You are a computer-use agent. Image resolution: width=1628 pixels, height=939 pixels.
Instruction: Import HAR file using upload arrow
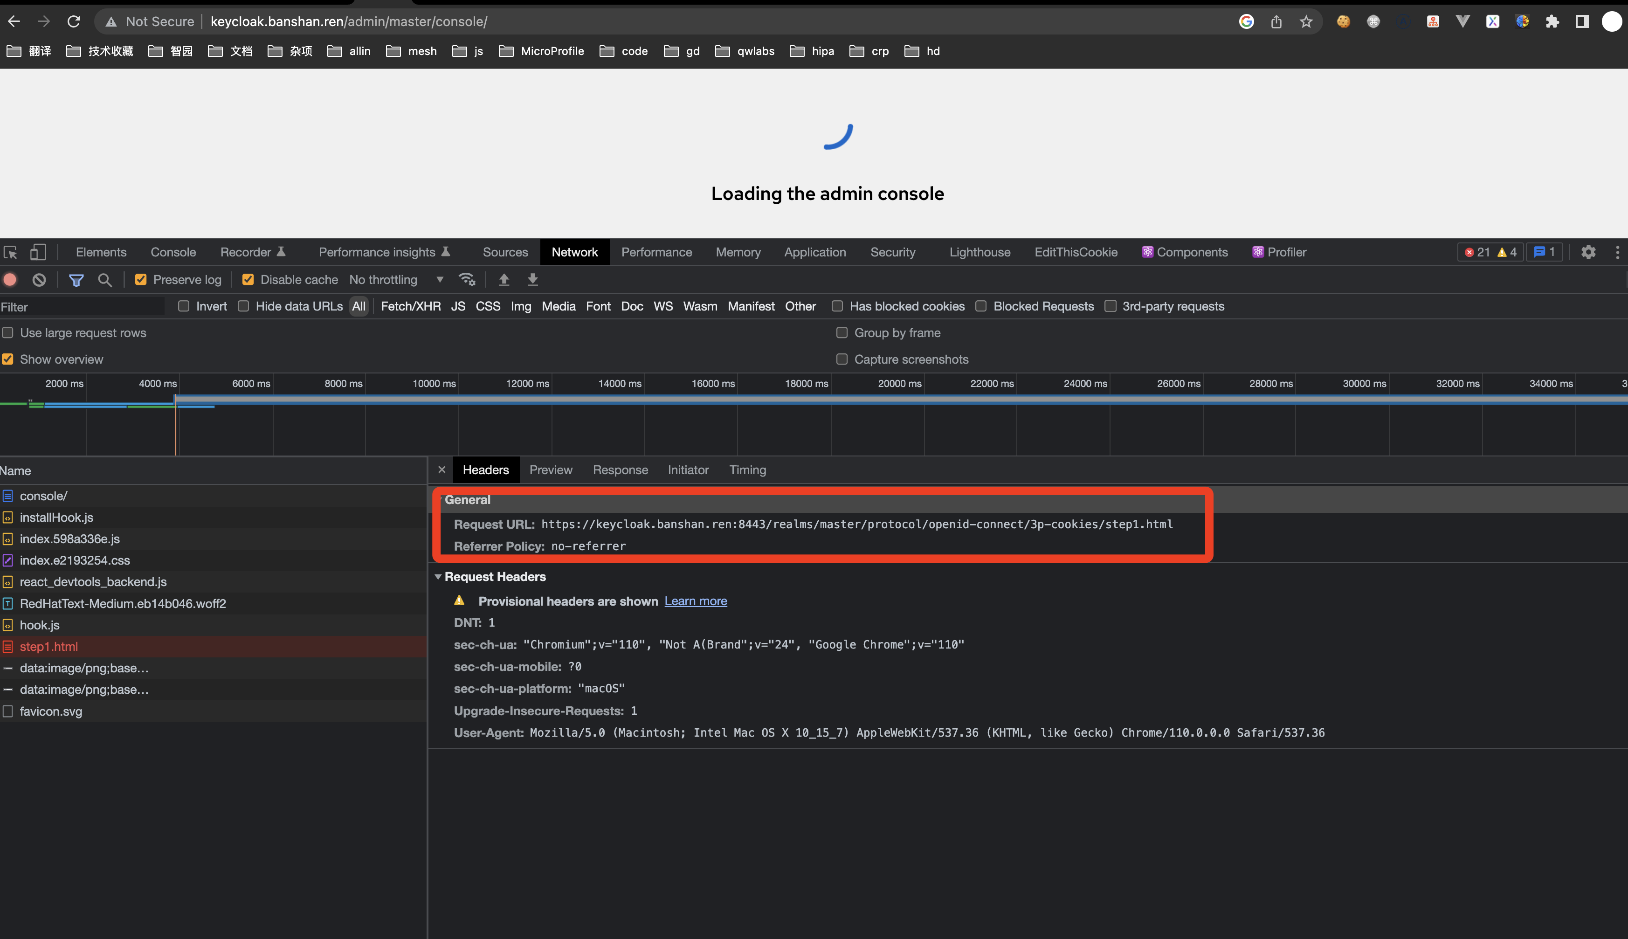coord(504,279)
